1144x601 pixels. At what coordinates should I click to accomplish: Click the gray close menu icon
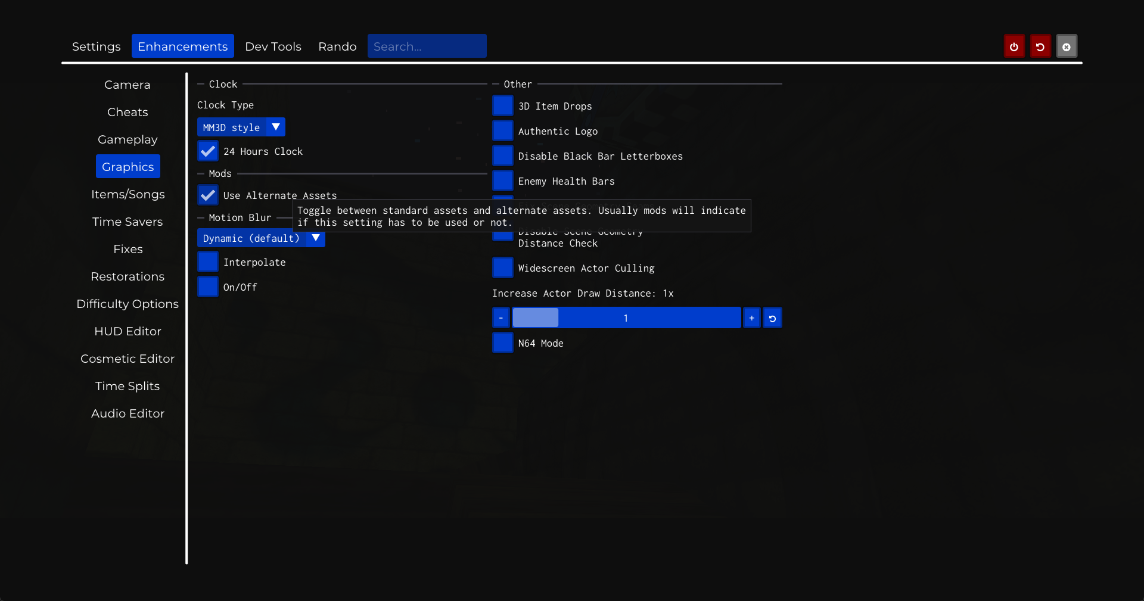coord(1066,46)
